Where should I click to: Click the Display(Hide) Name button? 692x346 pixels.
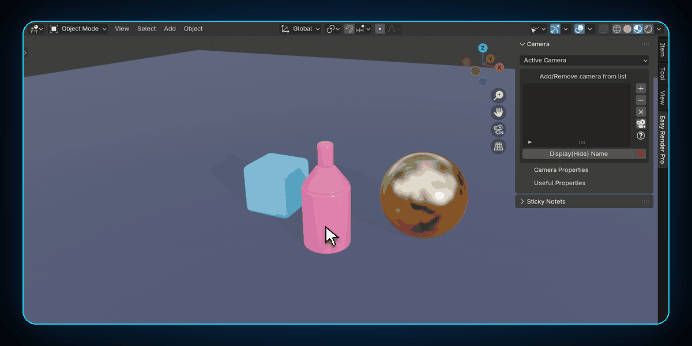click(578, 153)
